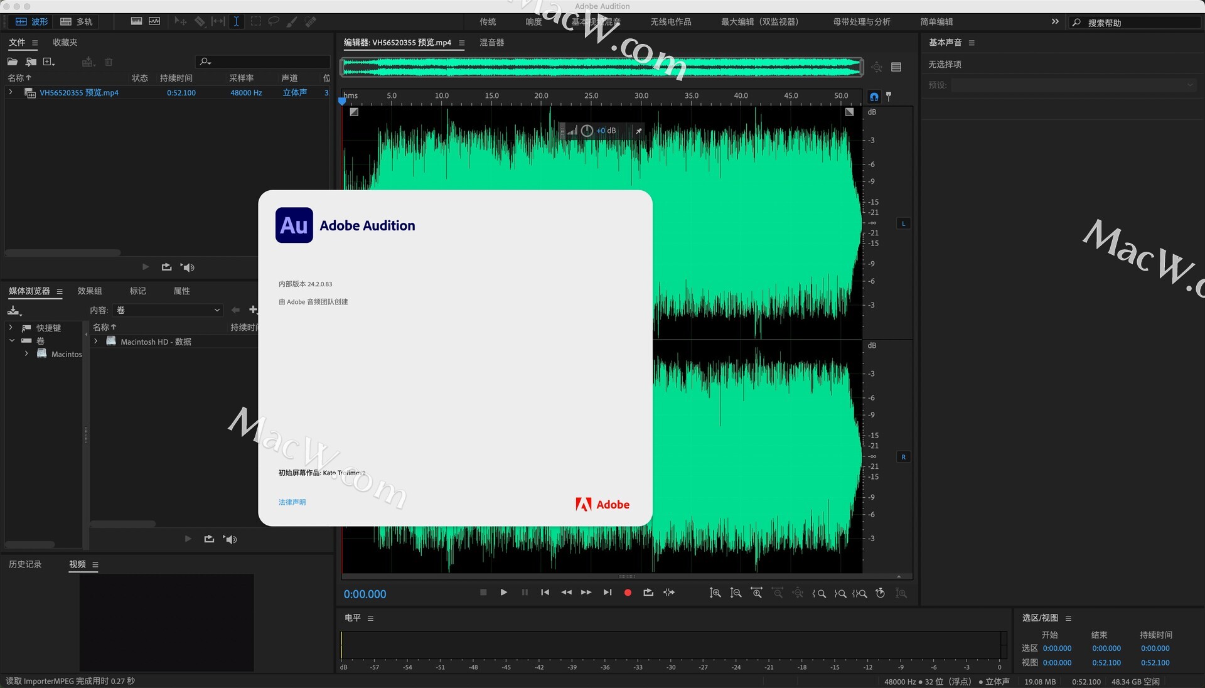Click the zoom in time icon
The image size is (1205, 688).
pyautogui.click(x=757, y=593)
